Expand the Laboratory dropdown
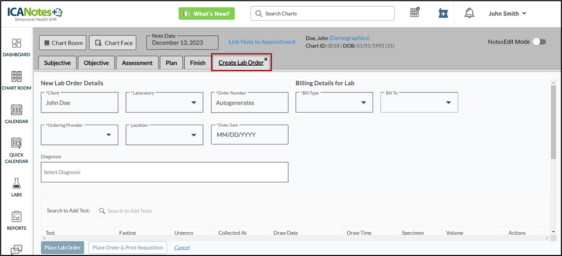 tap(164, 103)
